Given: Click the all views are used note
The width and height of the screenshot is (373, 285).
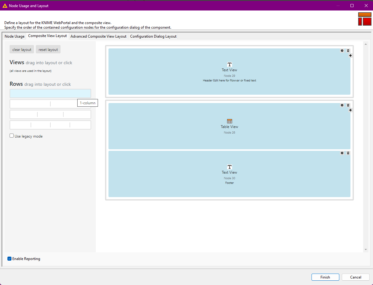Looking at the screenshot, I should [30, 71].
